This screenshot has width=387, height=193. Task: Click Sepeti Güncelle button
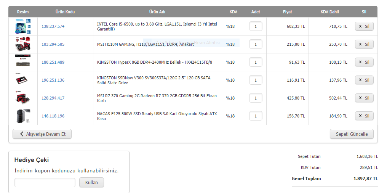[x=352, y=134]
